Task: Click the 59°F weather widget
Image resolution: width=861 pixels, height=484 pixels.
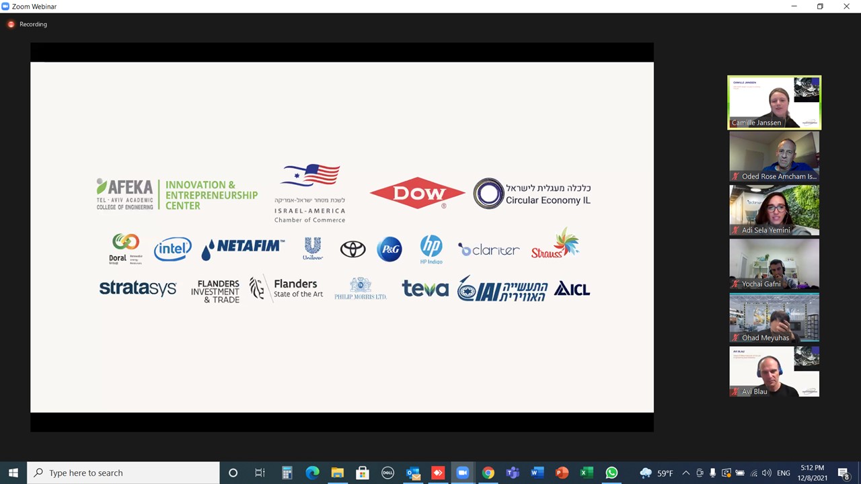Action: [657, 473]
